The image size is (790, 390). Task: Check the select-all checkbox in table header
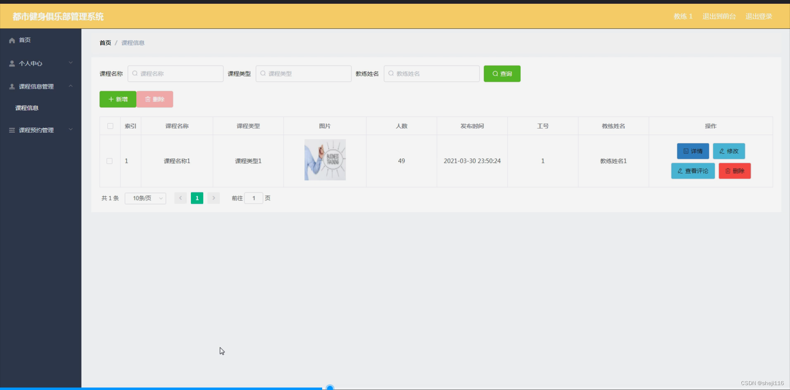click(110, 126)
